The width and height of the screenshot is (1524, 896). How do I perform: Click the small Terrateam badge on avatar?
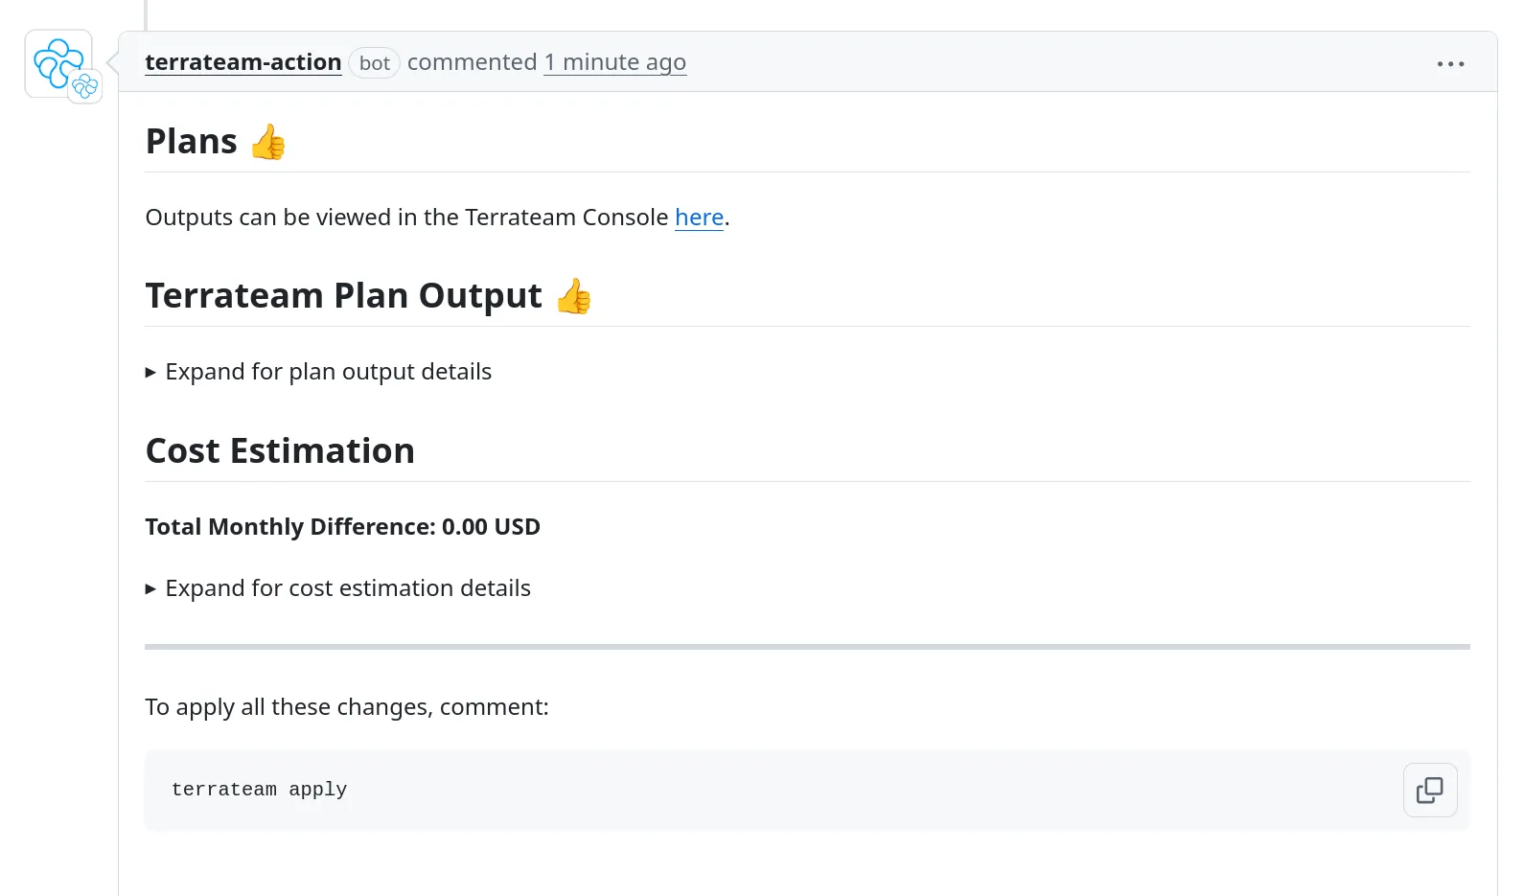click(x=85, y=86)
